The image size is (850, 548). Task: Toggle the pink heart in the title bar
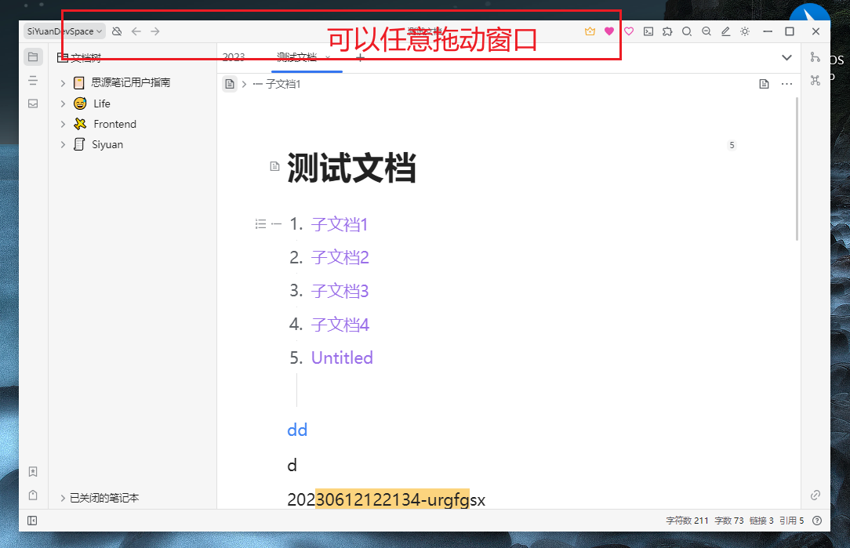point(608,31)
